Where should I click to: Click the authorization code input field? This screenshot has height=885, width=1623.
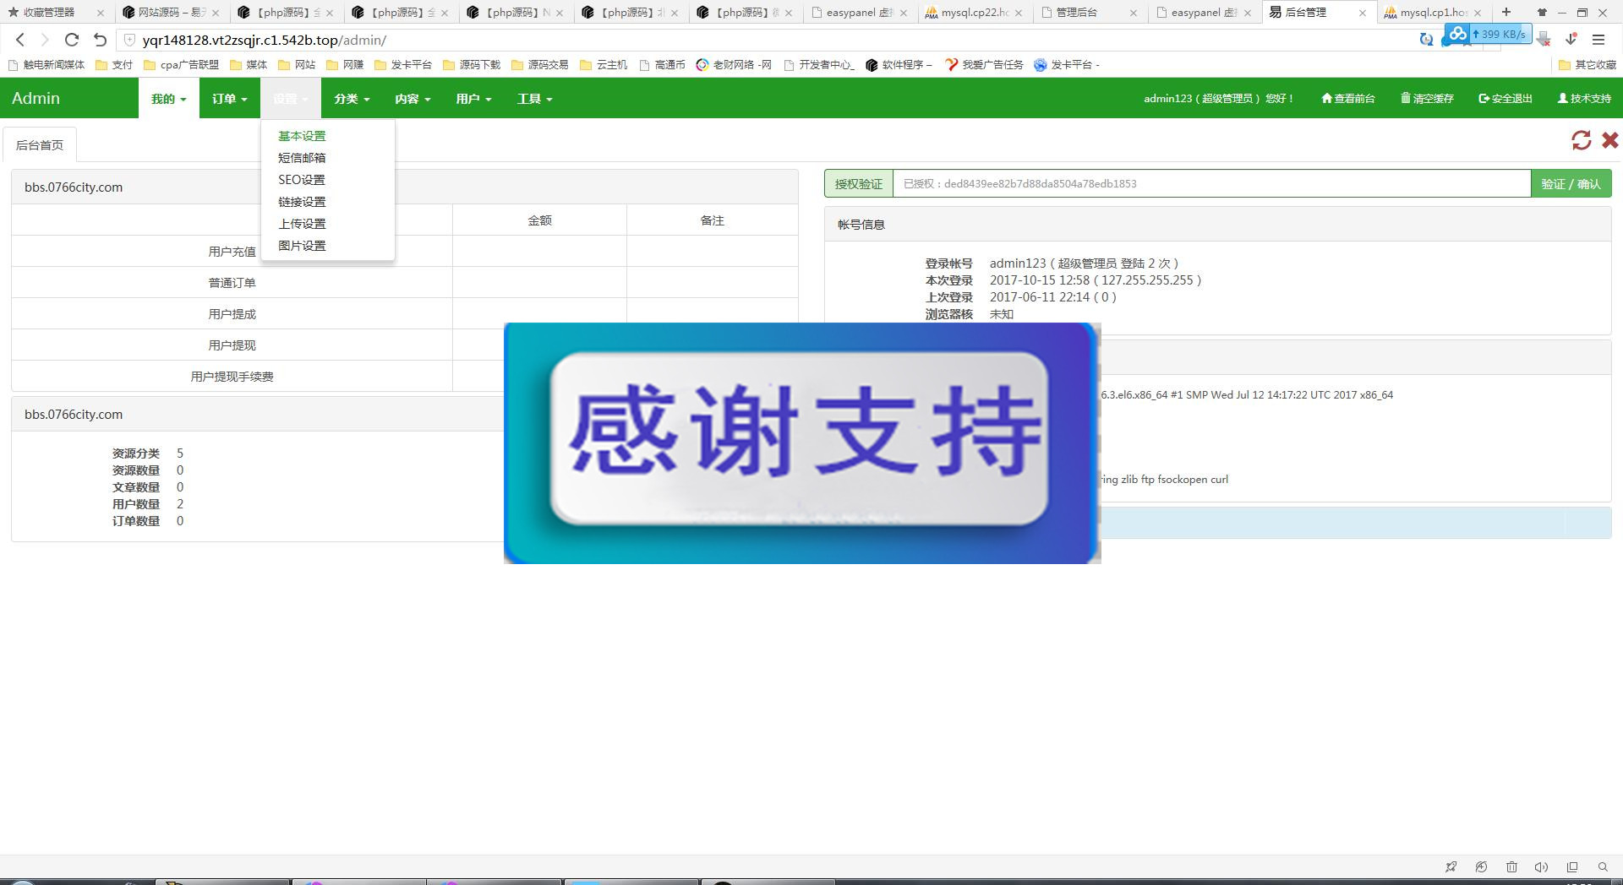(x=1210, y=184)
